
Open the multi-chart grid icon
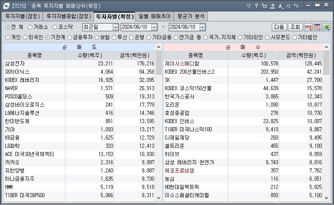317,27
